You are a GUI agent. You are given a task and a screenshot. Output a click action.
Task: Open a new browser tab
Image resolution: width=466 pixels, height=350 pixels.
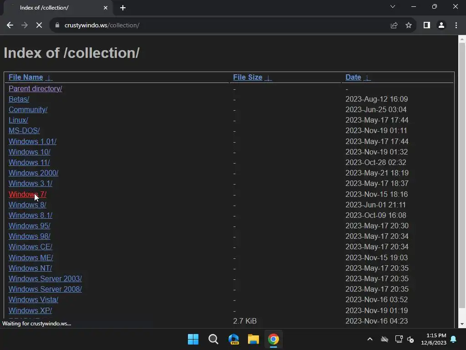click(123, 8)
